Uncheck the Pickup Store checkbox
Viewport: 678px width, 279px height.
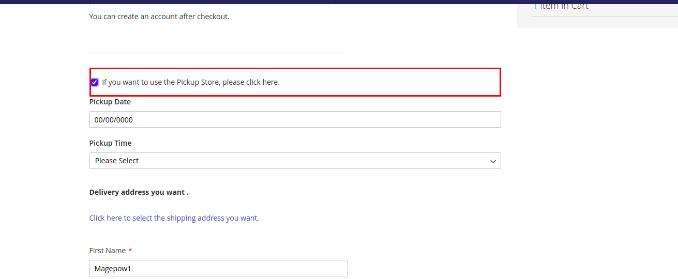(94, 82)
